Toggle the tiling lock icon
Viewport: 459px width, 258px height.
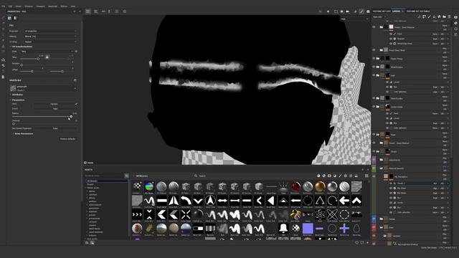coord(47,57)
